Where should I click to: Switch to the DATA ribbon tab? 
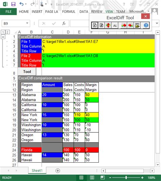(84, 12)
